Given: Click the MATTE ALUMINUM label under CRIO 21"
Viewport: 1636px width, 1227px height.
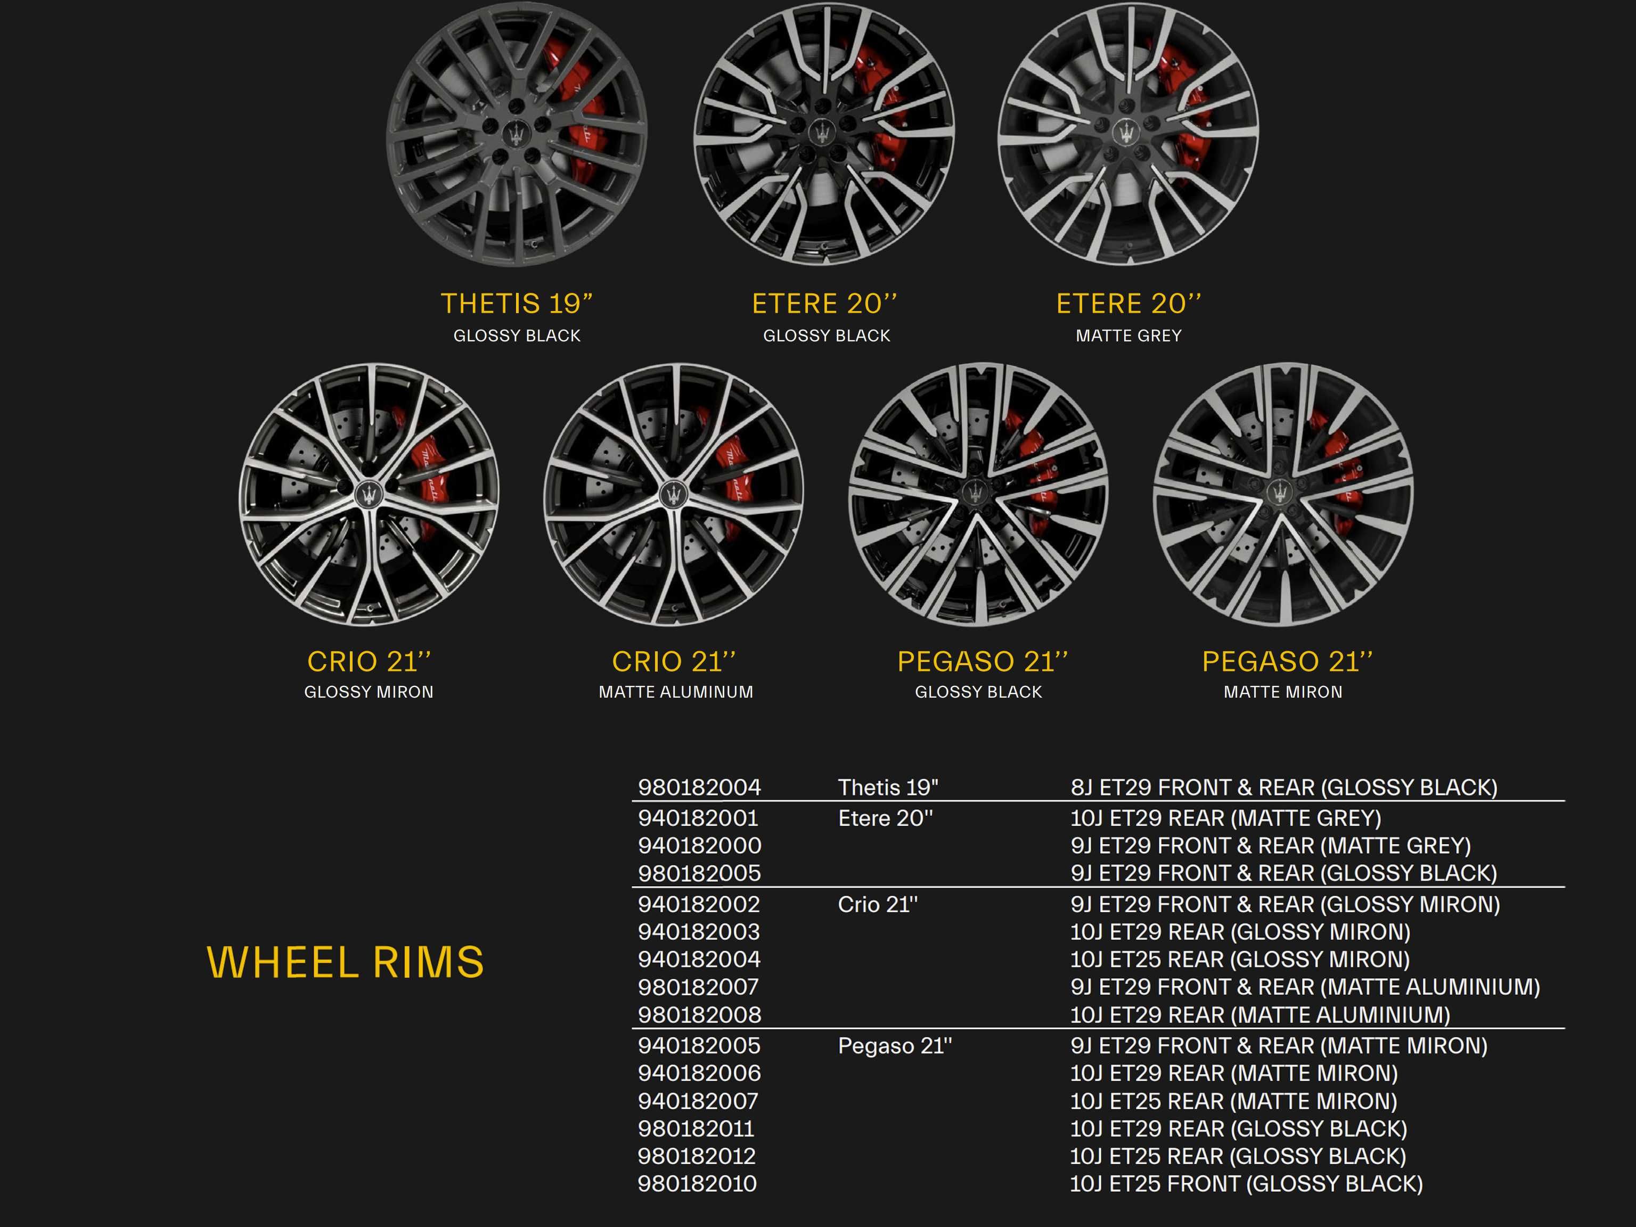Looking at the screenshot, I should 676,692.
